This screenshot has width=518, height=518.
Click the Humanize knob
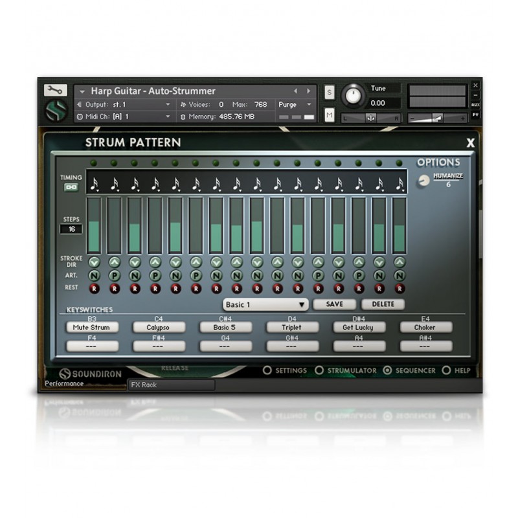click(424, 181)
